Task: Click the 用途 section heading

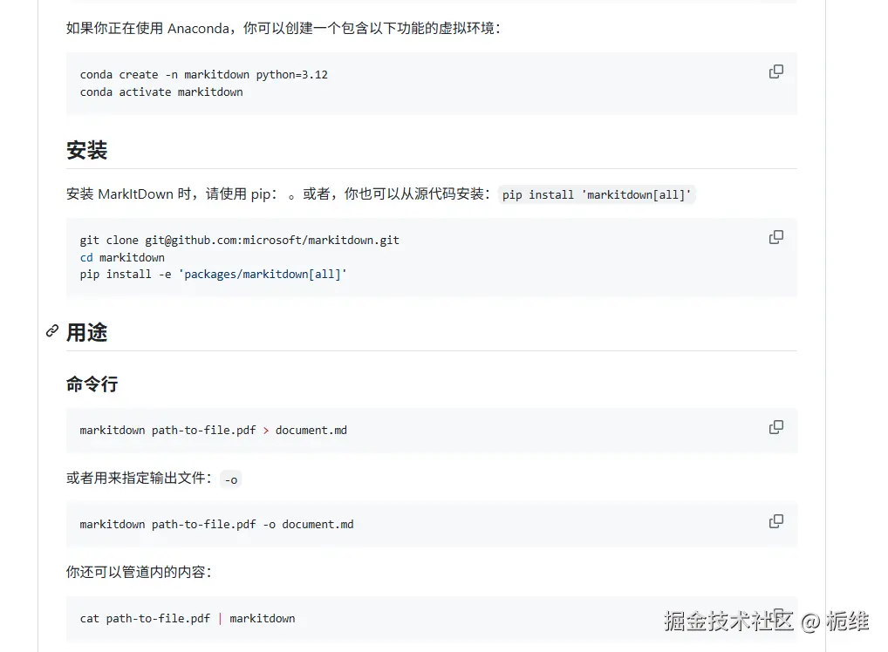Action: [86, 333]
